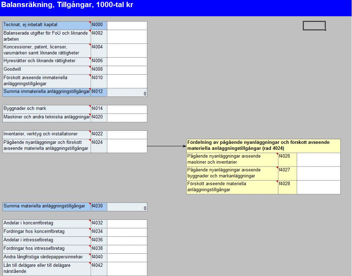
Task: Select the outlined active cell in the gray area
Action: (x=314, y=25)
